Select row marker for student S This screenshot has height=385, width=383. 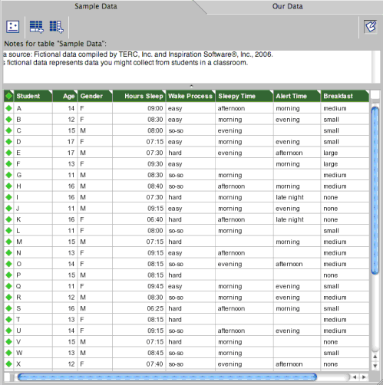tap(8, 308)
